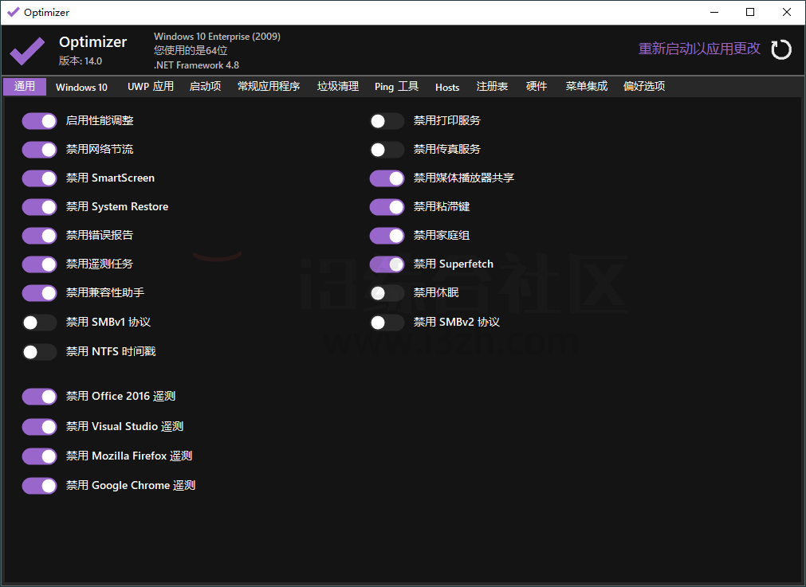Open the Hosts tab
Image resolution: width=806 pixels, height=587 pixels.
(x=447, y=87)
